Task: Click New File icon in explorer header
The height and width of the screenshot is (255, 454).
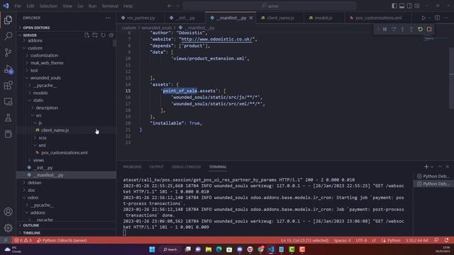Action: click(x=87, y=35)
